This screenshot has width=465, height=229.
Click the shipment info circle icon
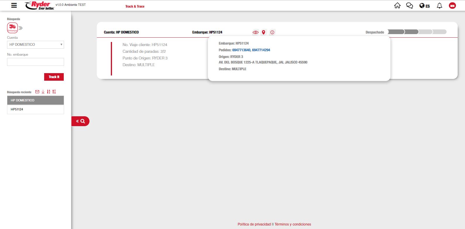272,32
